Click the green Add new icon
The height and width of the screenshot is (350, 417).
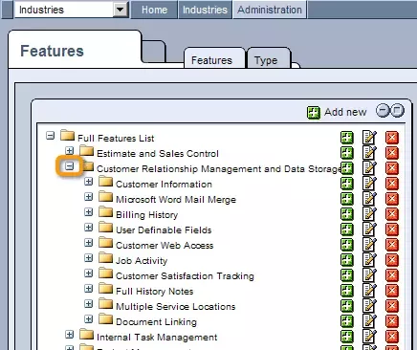pyautogui.click(x=314, y=113)
